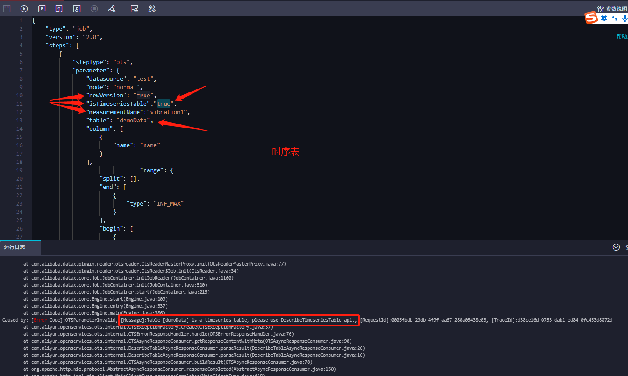Click the format code icon
The height and width of the screenshot is (376, 628).
135,8
